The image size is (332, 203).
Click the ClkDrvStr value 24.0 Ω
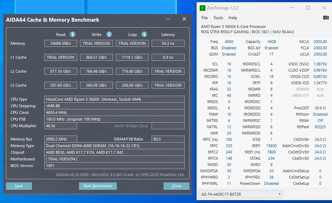point(320,139)
